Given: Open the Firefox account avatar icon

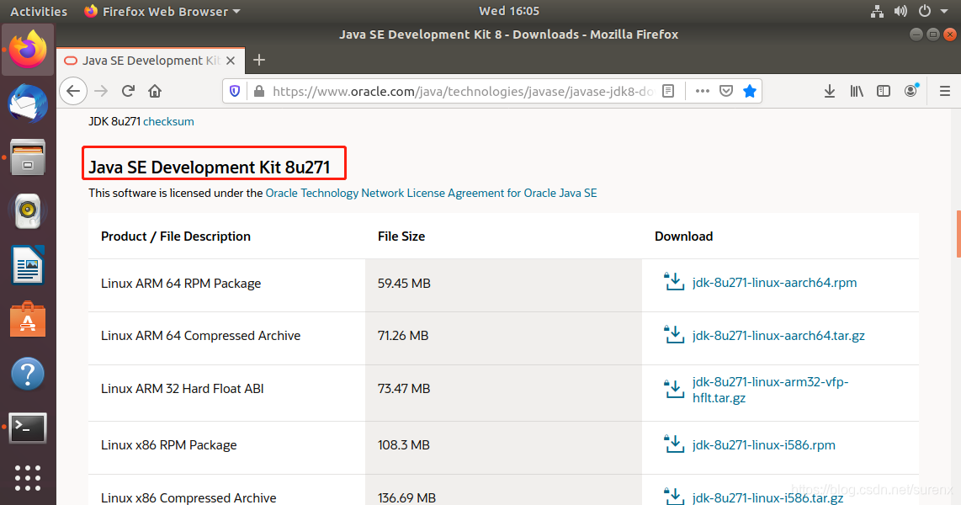Looking at the screenshot, I should pos(911,91).
